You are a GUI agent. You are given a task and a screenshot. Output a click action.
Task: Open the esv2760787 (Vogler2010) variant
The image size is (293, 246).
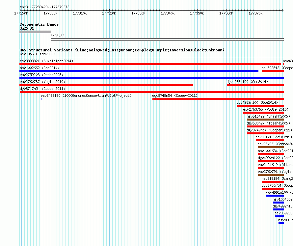(x=42, y=82)
